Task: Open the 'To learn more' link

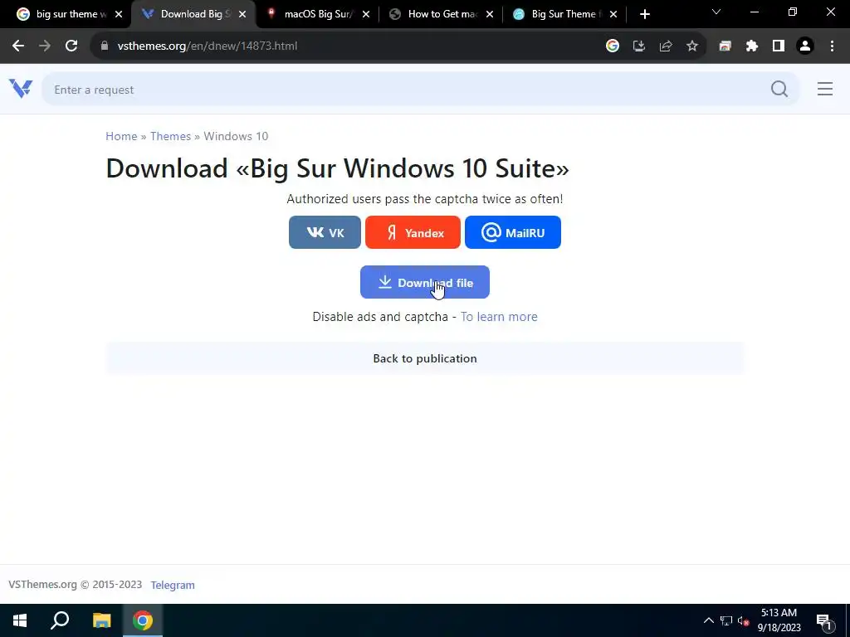Action: click(x=499, y=316)
